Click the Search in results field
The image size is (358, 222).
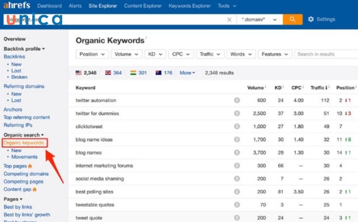(x=326, y=54)
